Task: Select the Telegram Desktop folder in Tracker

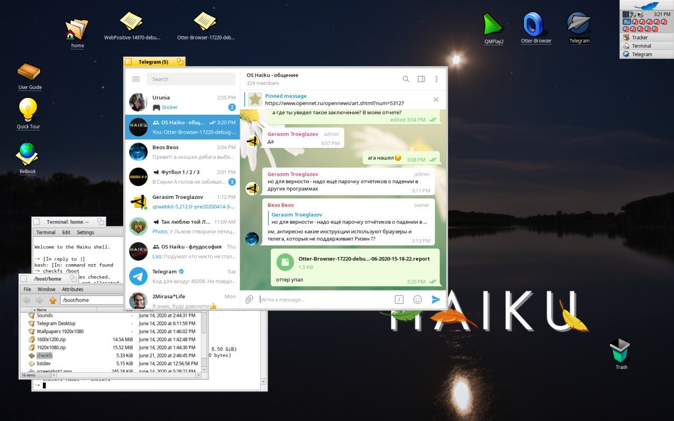Action: point(56,323)
